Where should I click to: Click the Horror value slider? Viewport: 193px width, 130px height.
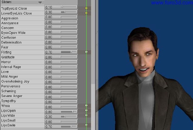pyautogui.click(x=61, y=62)
